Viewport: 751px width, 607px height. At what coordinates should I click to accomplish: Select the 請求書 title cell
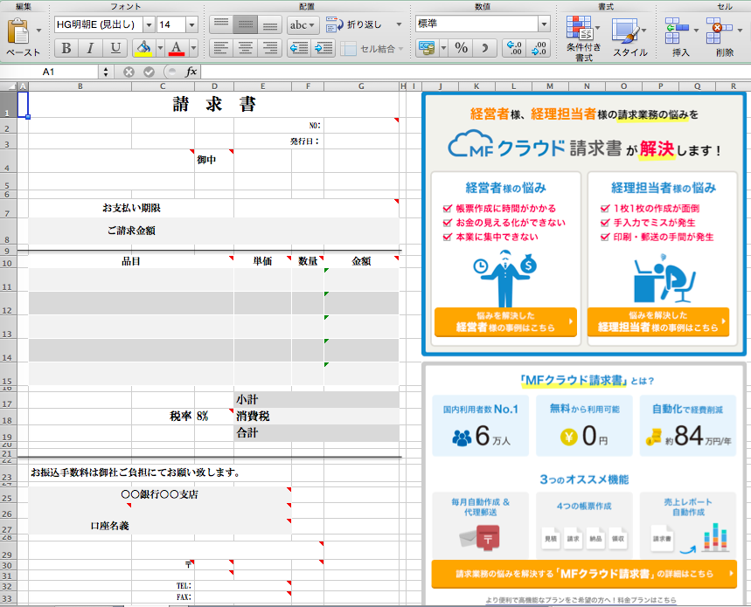click(214, 104)
